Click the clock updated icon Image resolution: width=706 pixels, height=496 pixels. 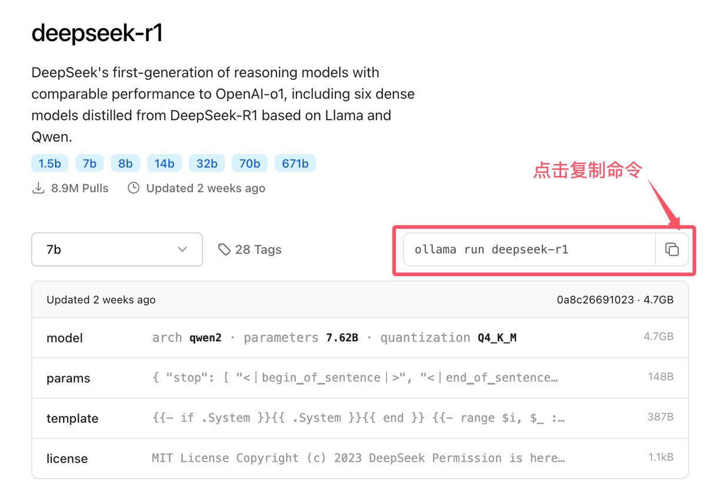pyautogui.click(x=134, y=188)
